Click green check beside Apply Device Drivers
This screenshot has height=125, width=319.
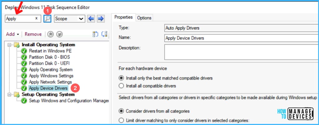[x=24, y=88]
